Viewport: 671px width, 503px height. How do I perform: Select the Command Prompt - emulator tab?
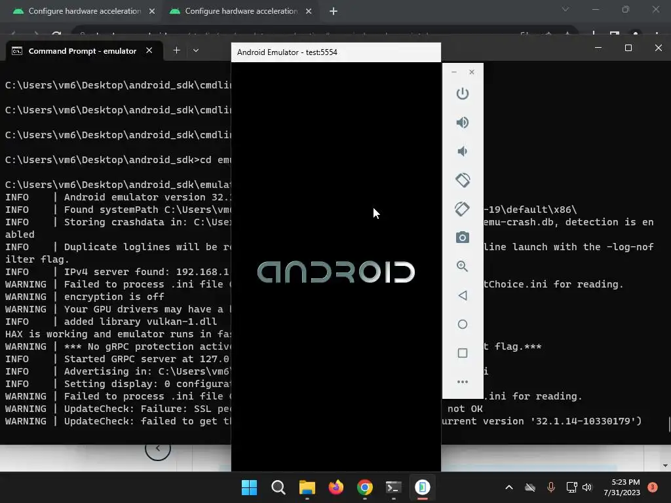[82, 51]
